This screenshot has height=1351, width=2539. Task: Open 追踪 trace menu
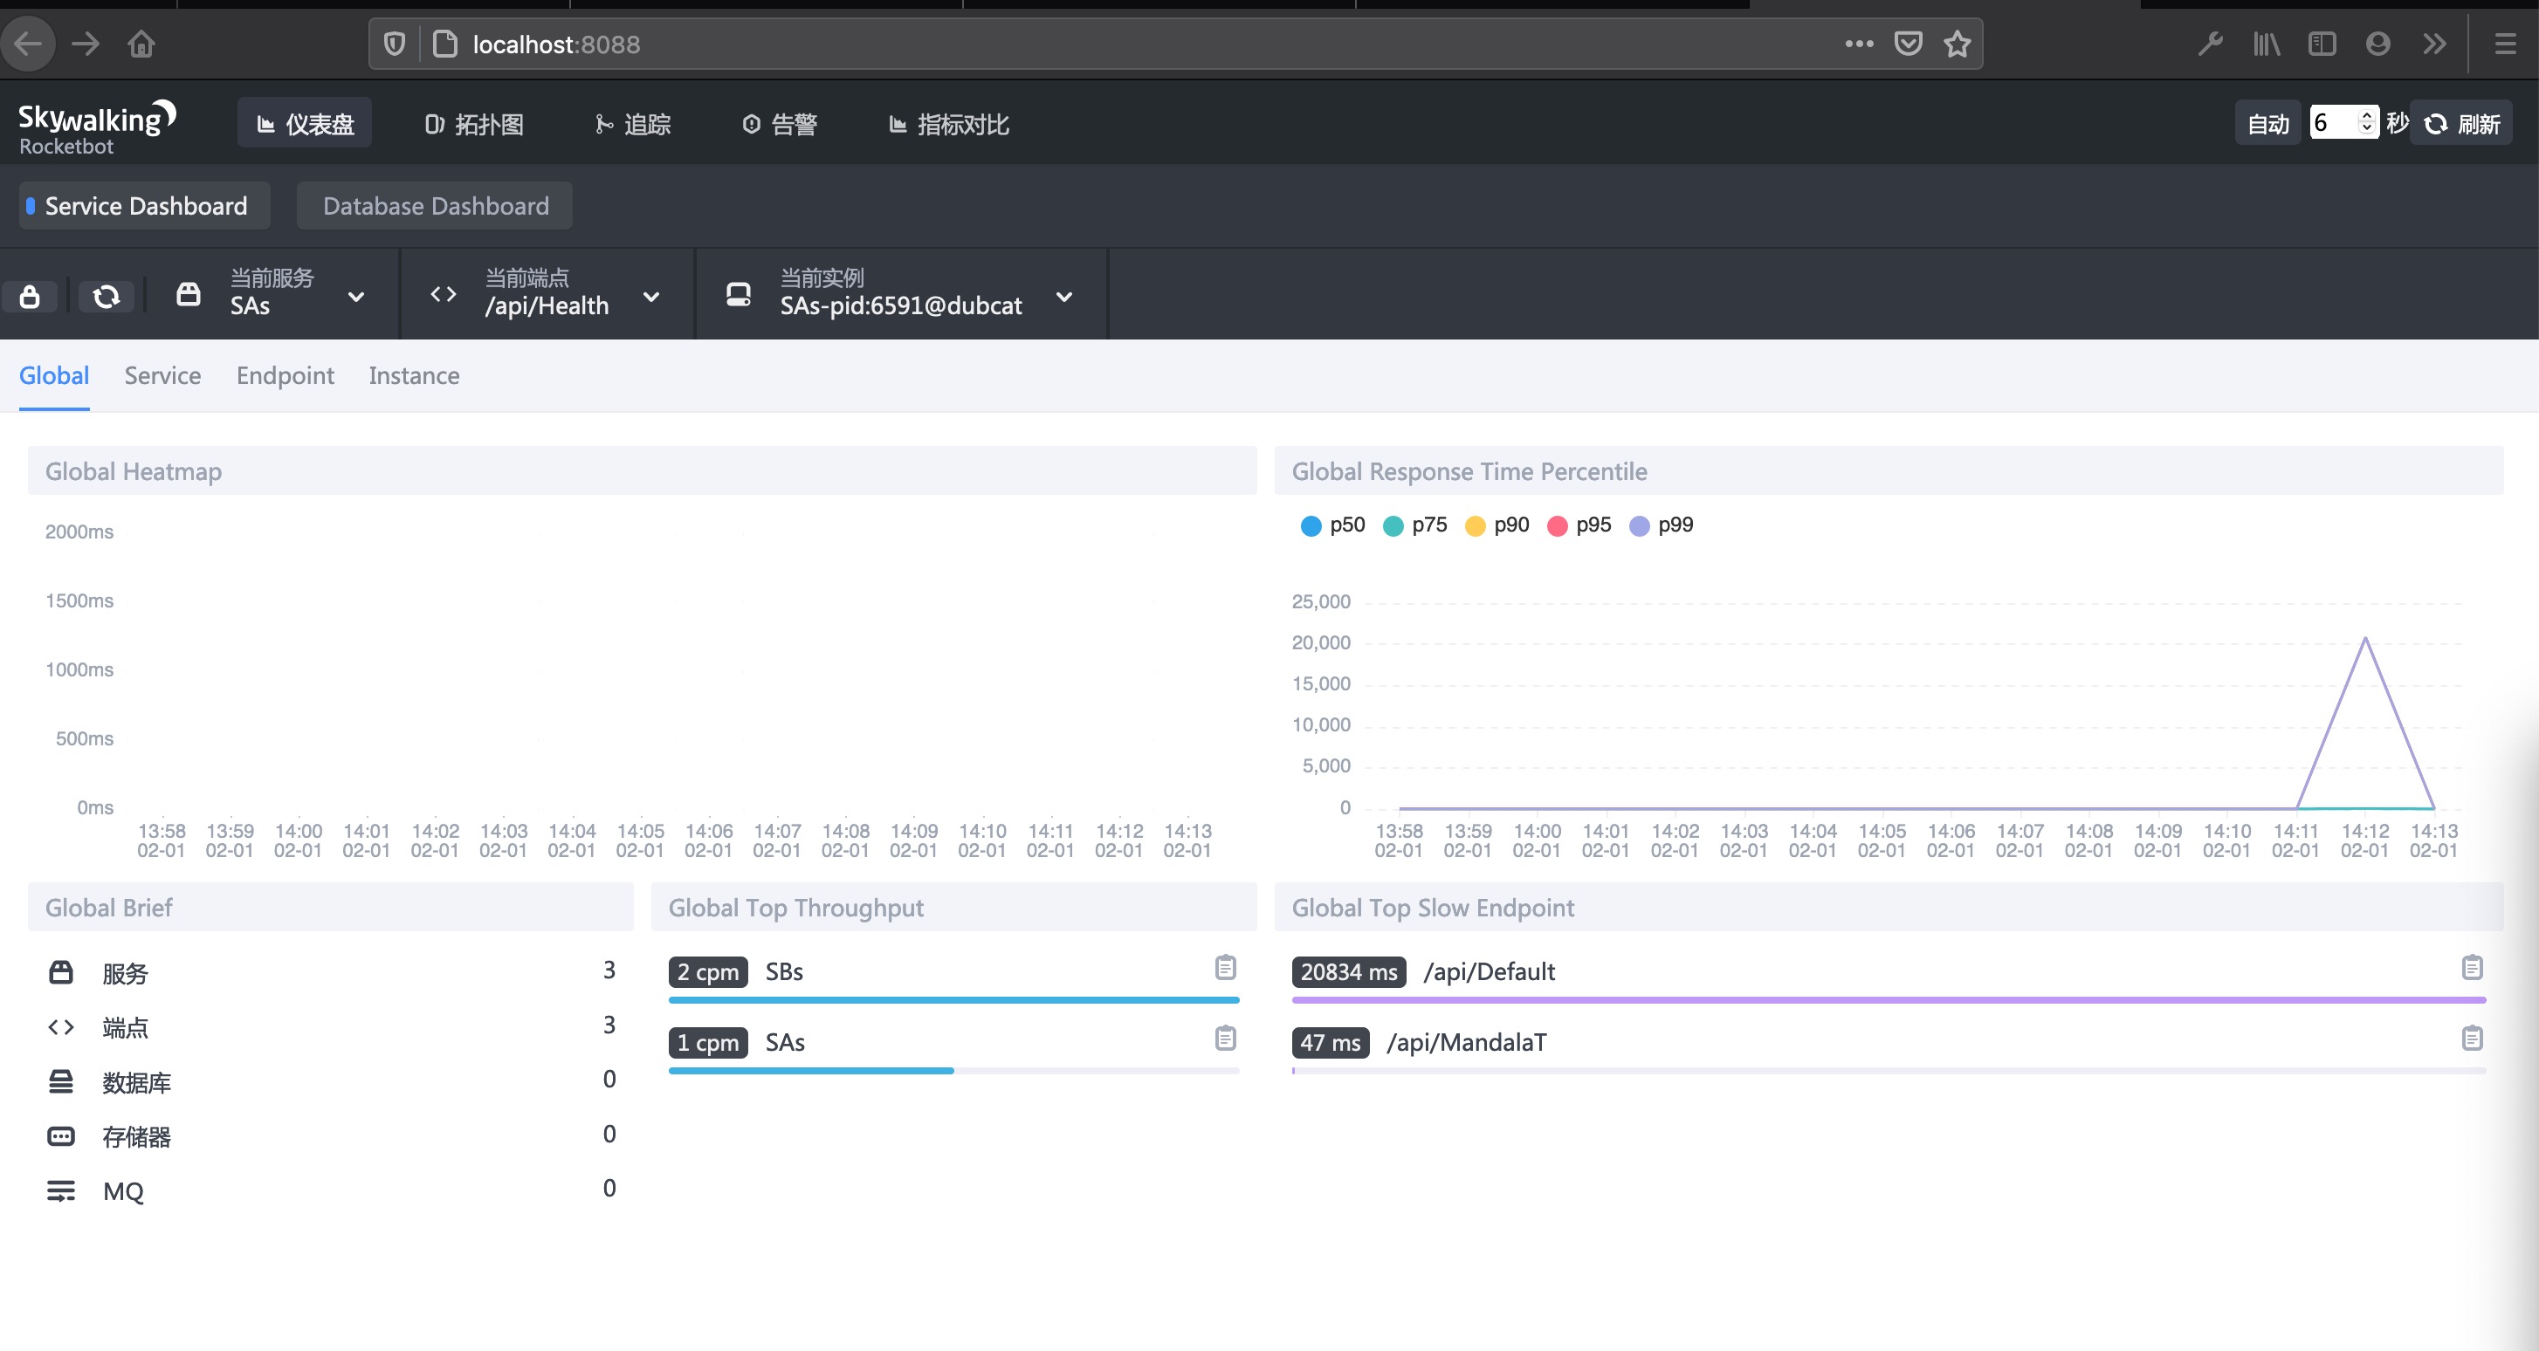coord(633,123)
